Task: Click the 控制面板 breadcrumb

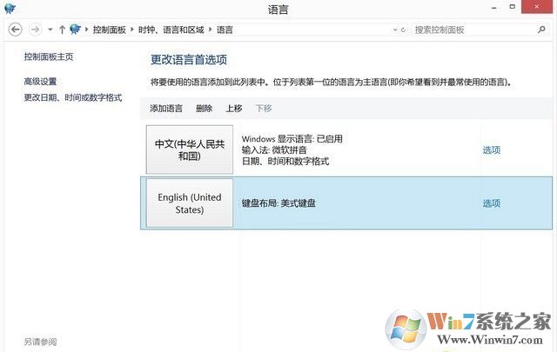Action: point(110,30)
